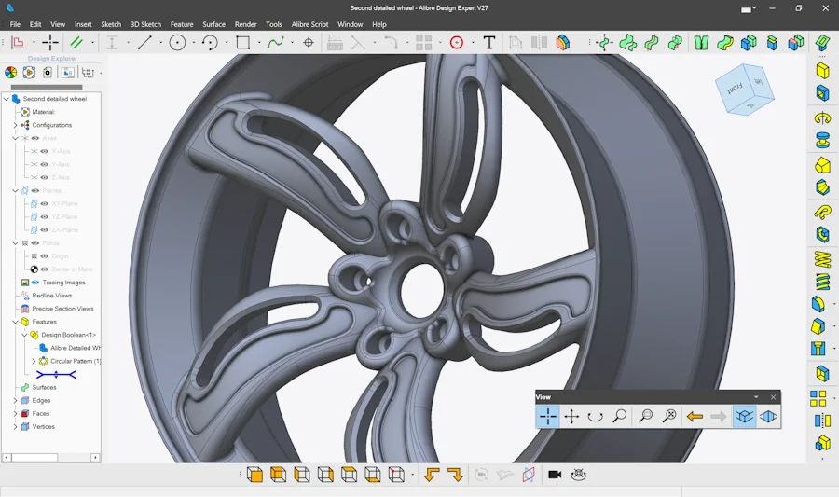
Task: Toggle visibility eye for Planes
Action: point(35,190)
